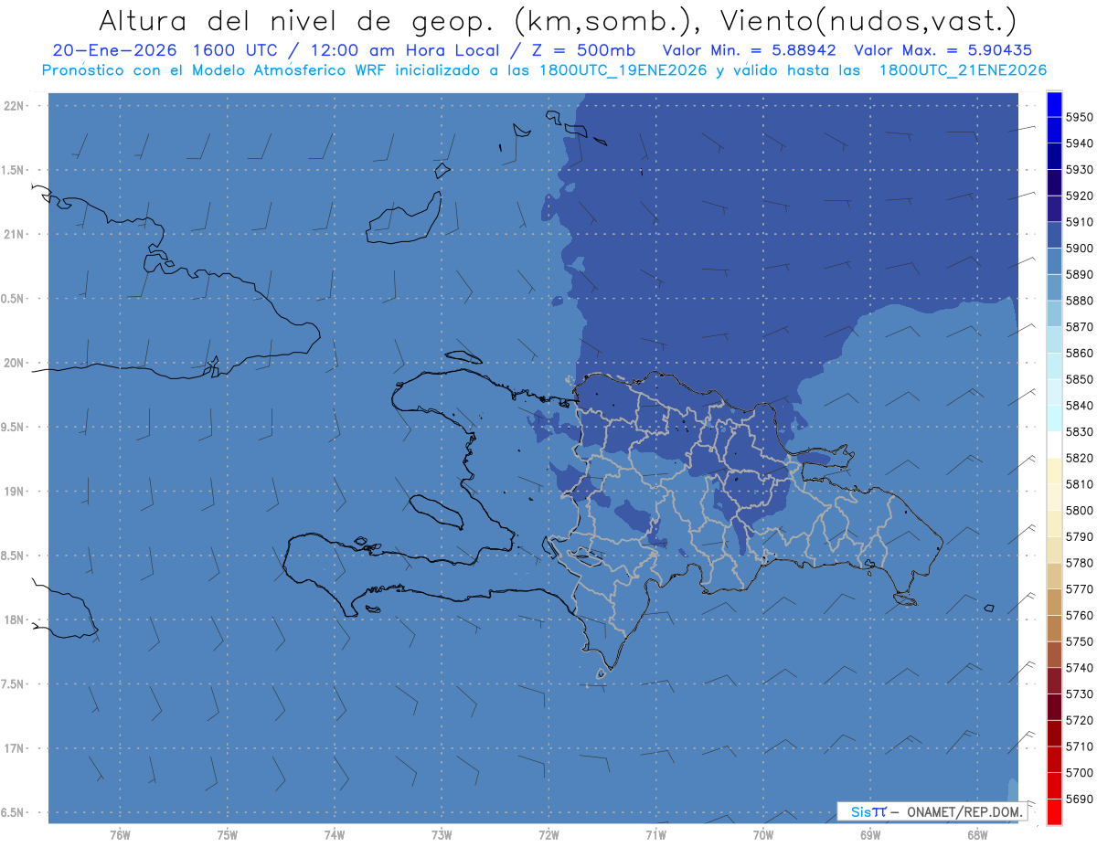The height and width of the screenshot is (847, 1097).
Task: Click the 20N latitude axis label
Action: pos(14,363)
